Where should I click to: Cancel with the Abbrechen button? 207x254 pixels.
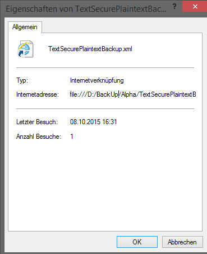point(182,242)
